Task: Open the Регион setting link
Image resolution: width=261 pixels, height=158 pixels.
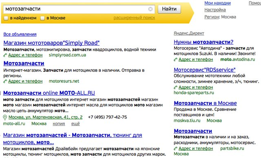Action: 212,17
